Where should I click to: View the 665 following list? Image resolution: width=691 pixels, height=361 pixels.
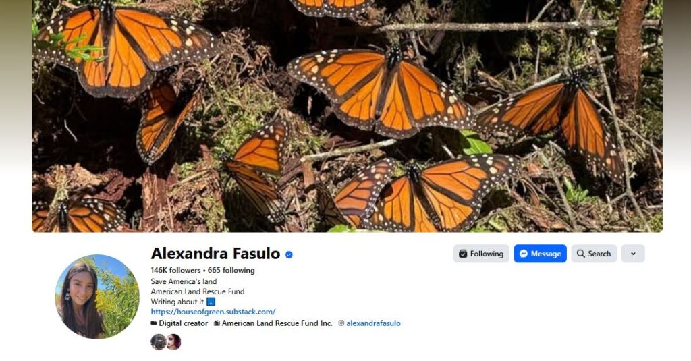pyautogui.click(x=231, y=270)
